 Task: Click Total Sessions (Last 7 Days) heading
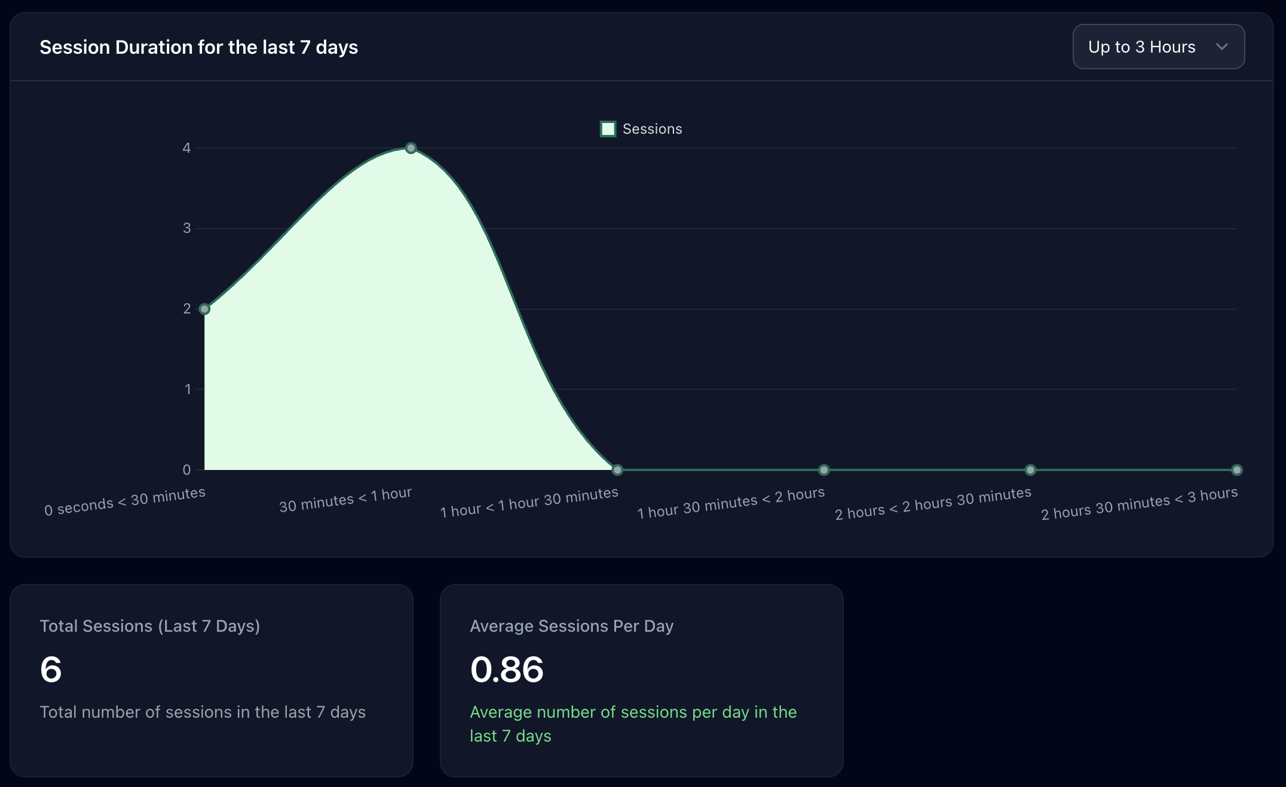(149, 626)
